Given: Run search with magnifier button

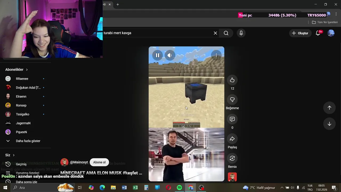Looking at the screenshot, I should coord(226,33).
